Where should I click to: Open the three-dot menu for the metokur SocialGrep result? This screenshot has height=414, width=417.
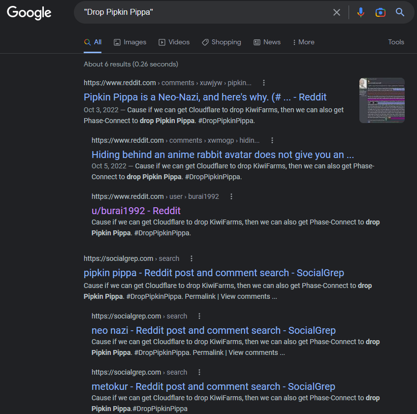click(x=199, y=372)
